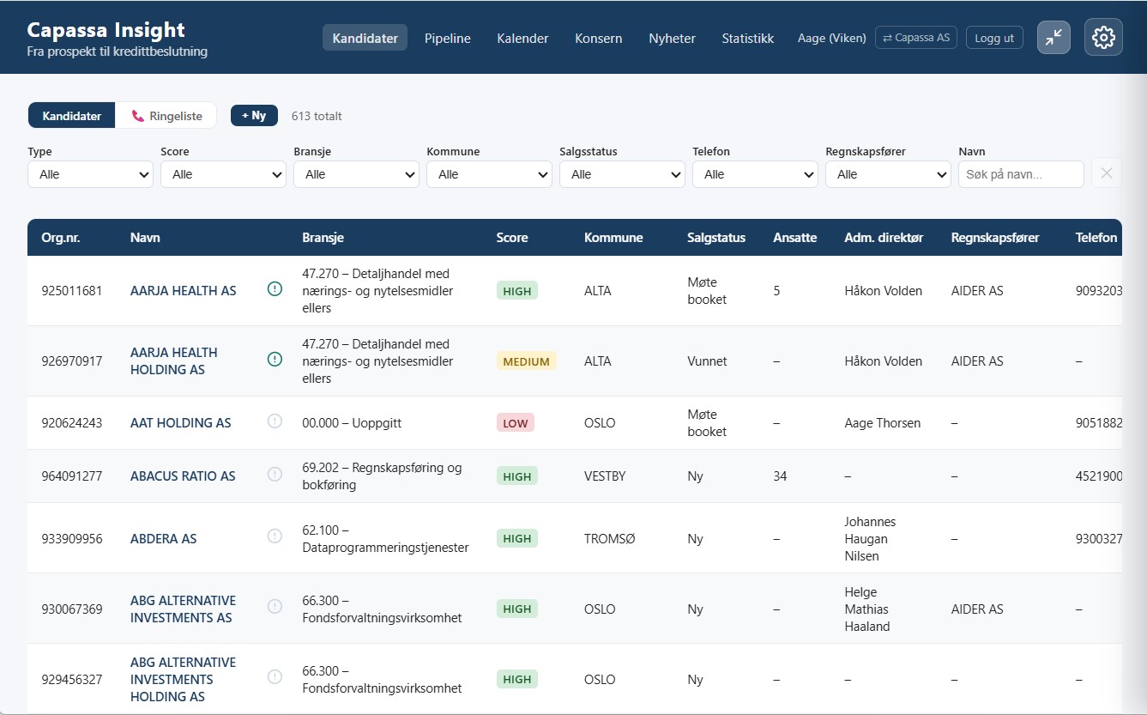Click info icon beside ABACUS RATIO AS
Image resolution: width=1147 pixels, height=715 pixels.
pyautogui.click(x=275, y=474)
